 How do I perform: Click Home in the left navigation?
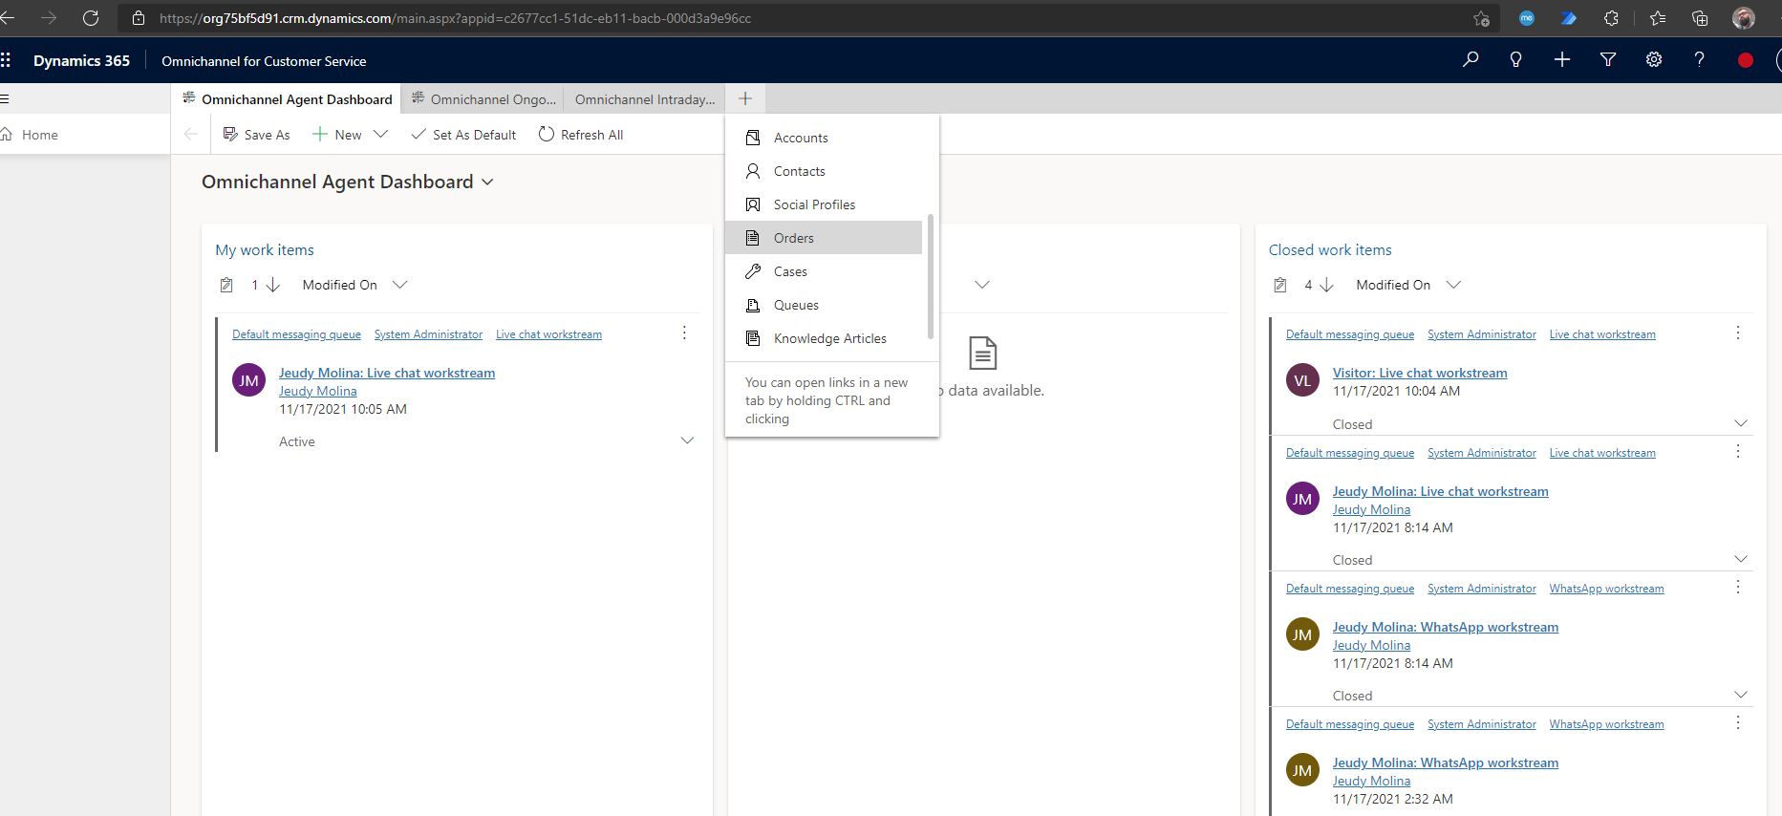pos(40,135)
